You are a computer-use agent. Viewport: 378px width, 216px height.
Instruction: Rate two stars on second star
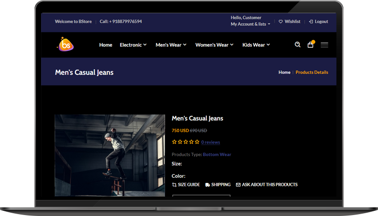pos(180,142)
